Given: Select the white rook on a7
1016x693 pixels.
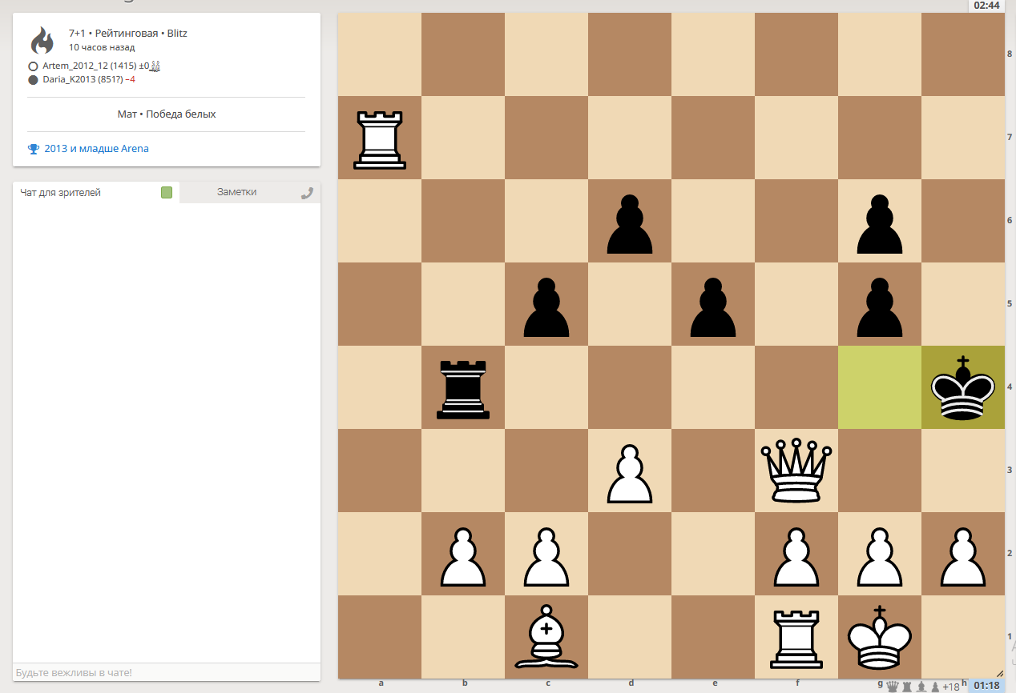Looking at the screenshot, I should click(380, 138).
